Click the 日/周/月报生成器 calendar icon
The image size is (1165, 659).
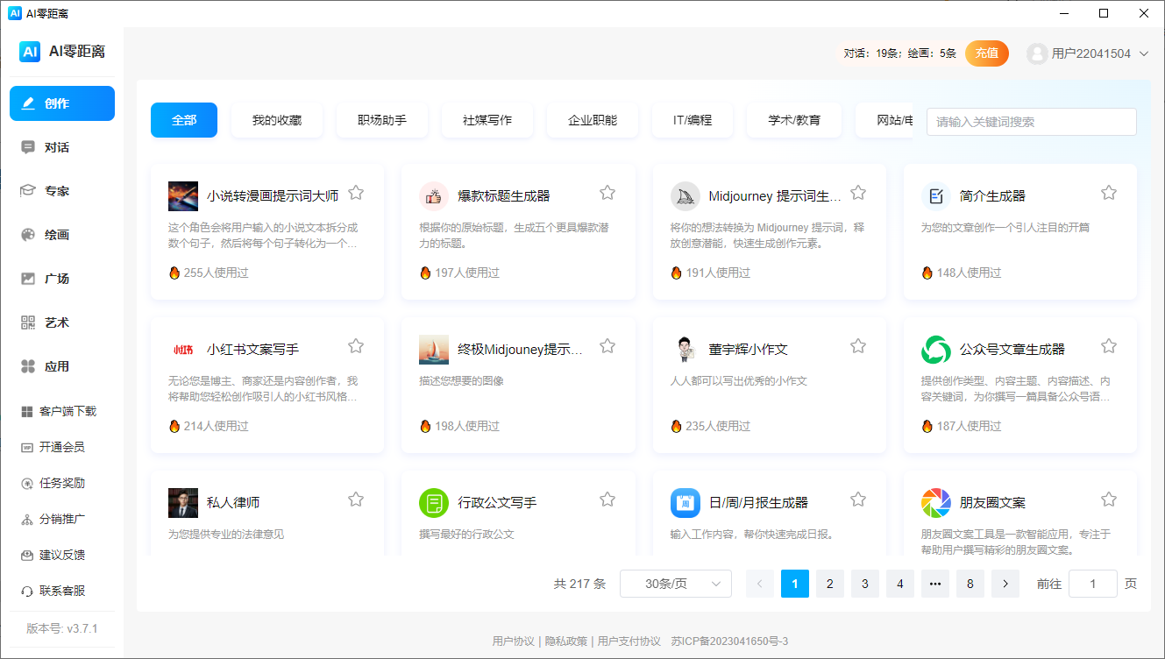point(685,503)
